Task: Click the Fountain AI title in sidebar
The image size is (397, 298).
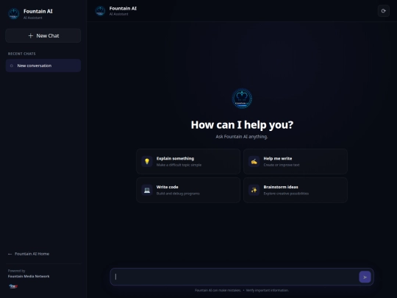Action: point(38,11)
